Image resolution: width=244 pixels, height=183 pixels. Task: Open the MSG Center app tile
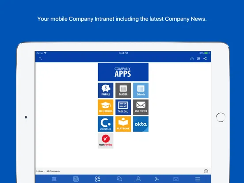point(141,107)
